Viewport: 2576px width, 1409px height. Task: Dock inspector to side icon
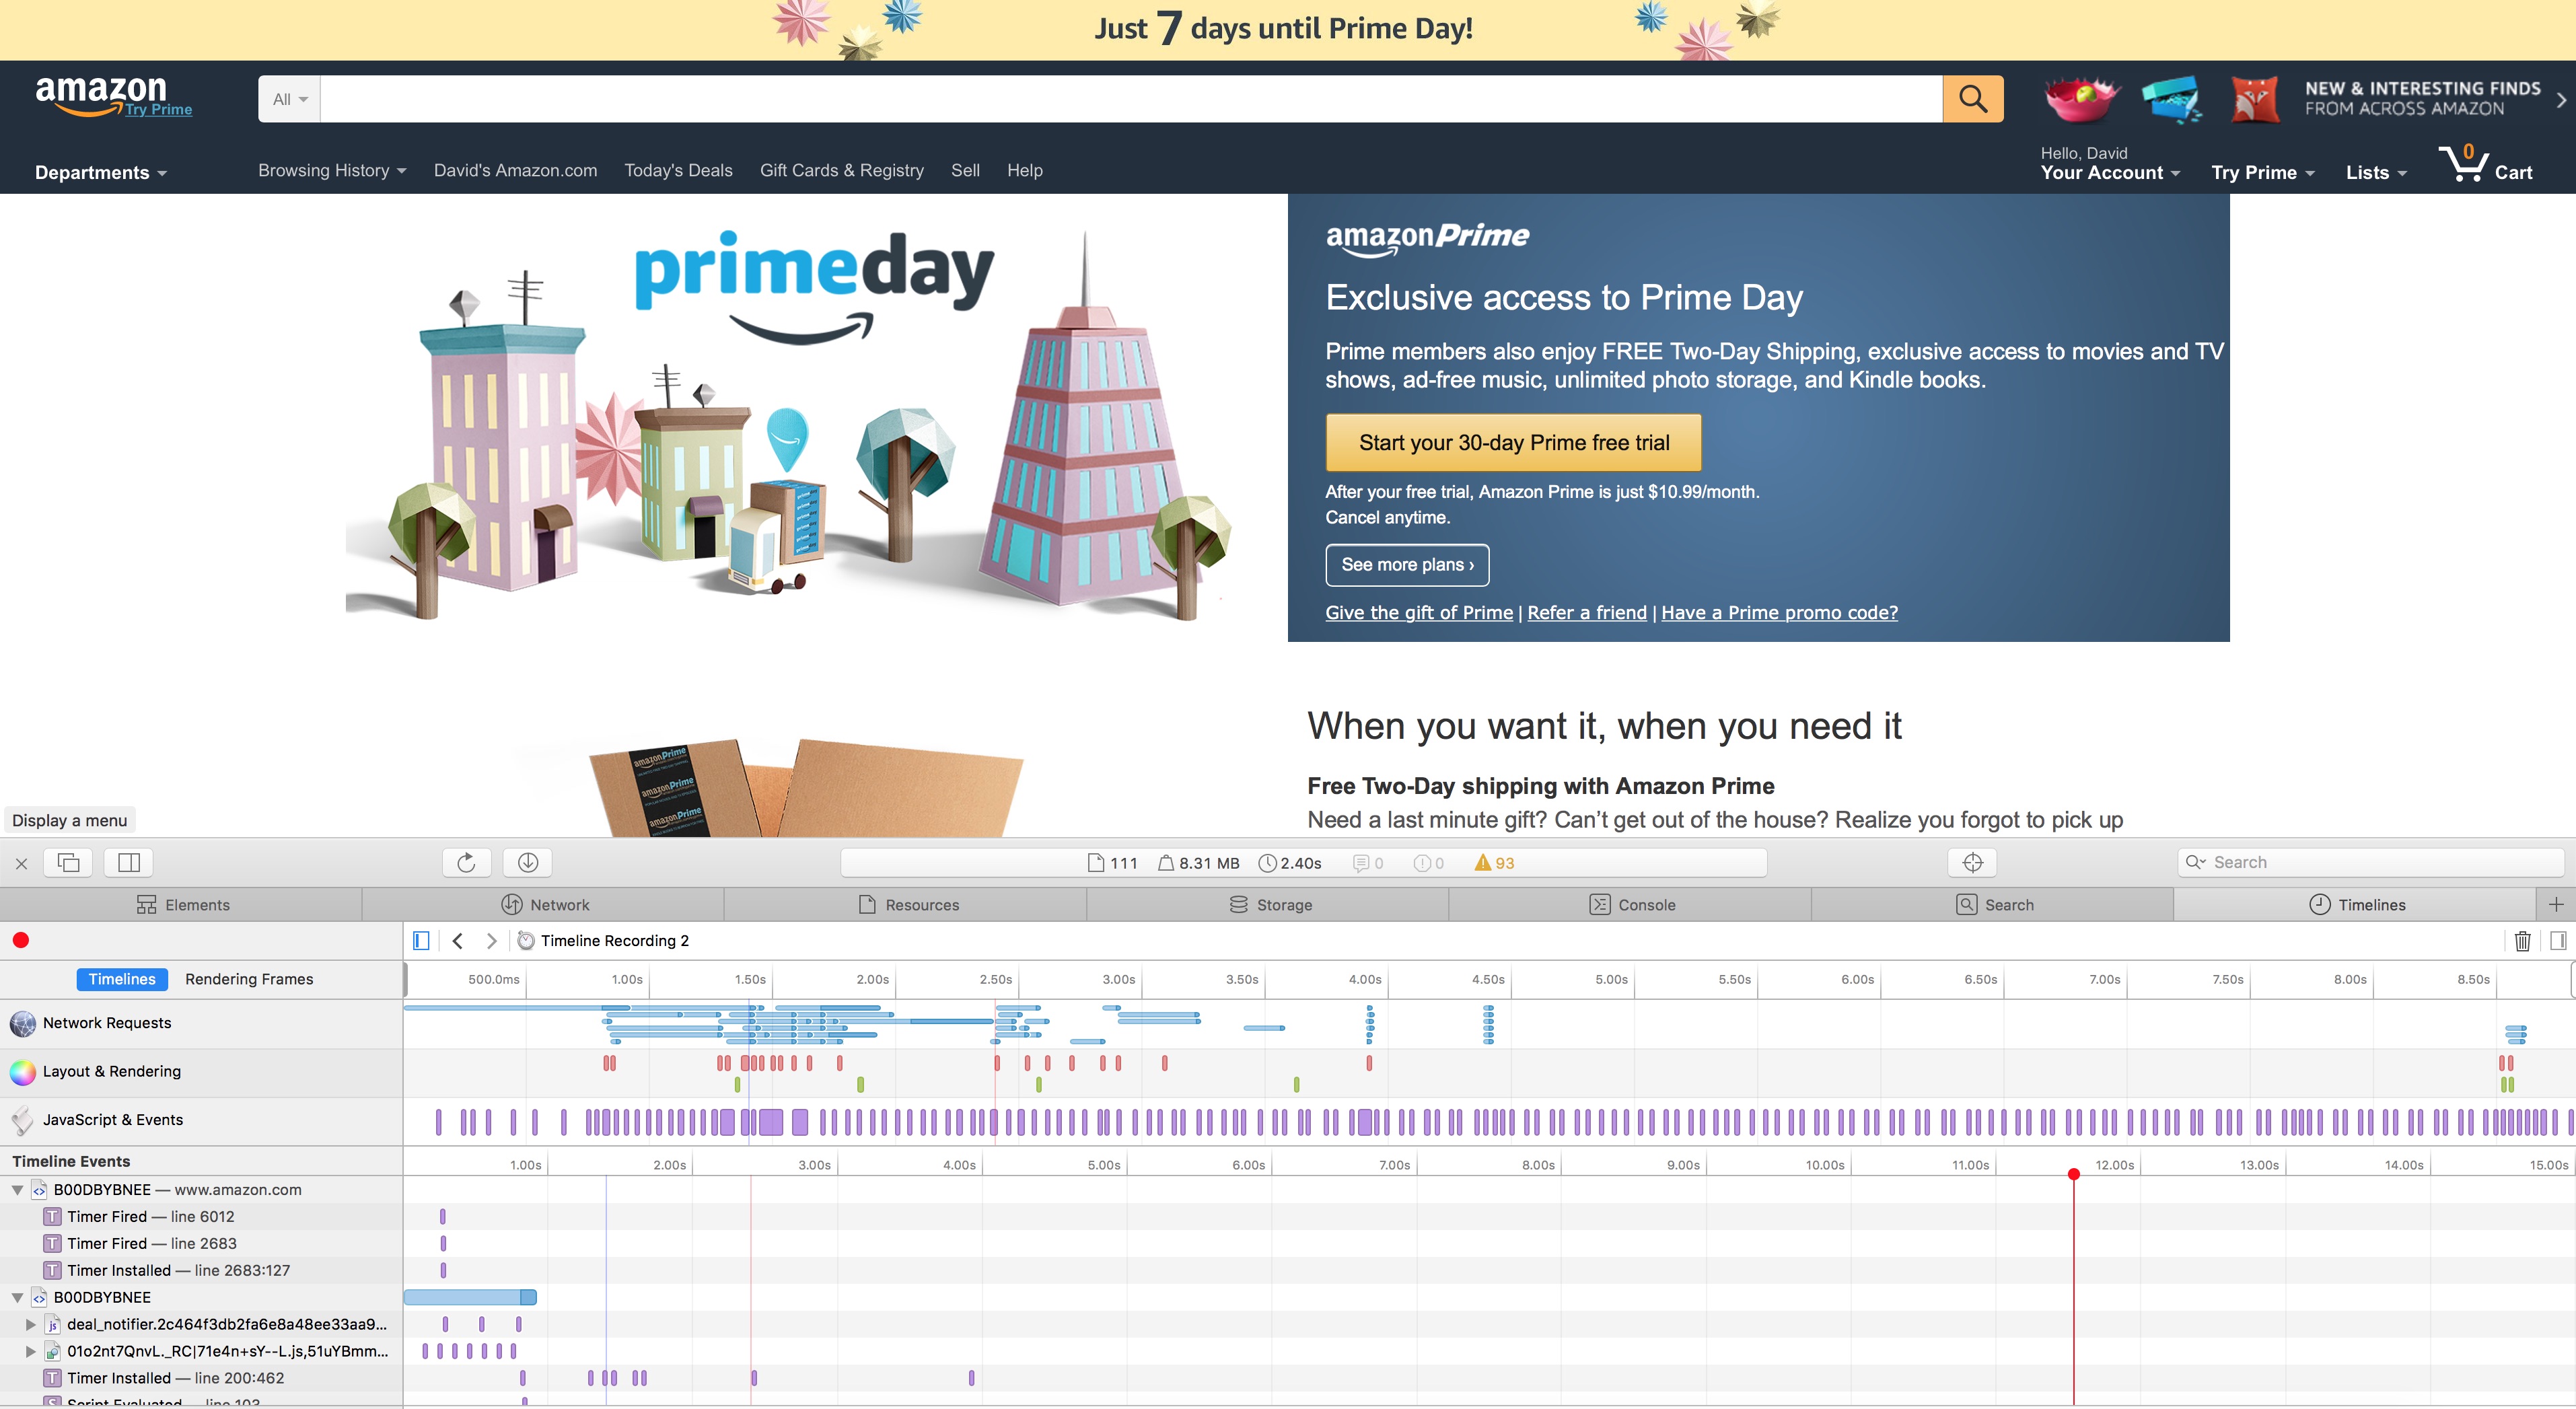click(129, 862)
